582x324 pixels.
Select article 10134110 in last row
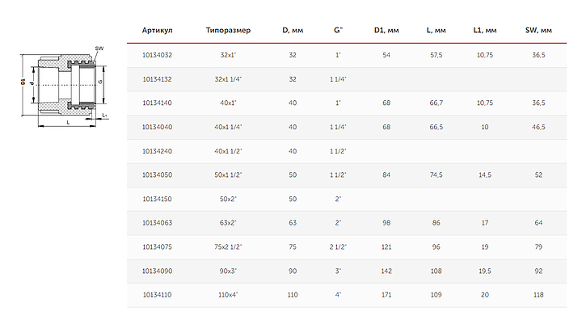coord(157,295)
